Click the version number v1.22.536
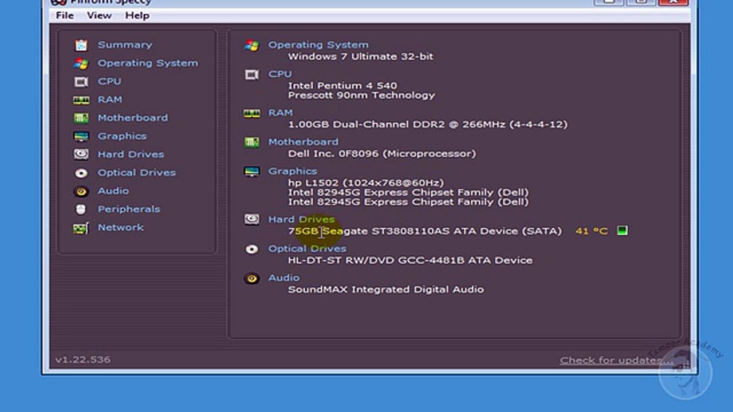Viewport: 733px width, 412px height. coord(83,360)
